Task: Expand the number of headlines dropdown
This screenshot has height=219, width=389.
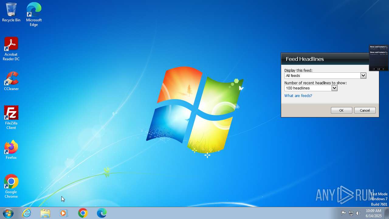Action: tap(334, 88)
